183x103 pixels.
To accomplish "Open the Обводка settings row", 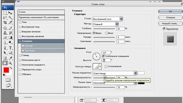I will pyautogui.click(x=41, y=74).
